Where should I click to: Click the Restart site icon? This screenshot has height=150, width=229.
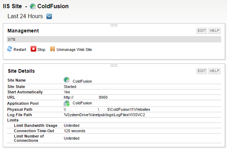click(10, 49)
